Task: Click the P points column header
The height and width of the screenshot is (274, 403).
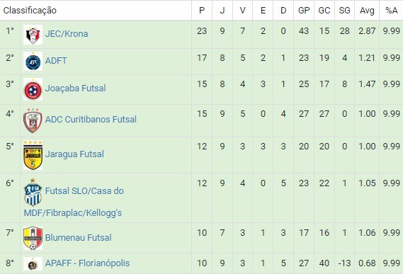Action: [202, 11]
